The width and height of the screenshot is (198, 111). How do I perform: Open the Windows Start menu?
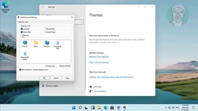click(74, 108)
